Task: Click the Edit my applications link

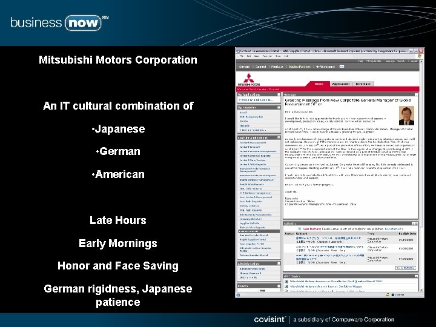Action: click(x=256, y=100)
